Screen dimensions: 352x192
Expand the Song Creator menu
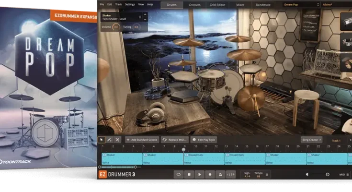click(x=310, y=140)
